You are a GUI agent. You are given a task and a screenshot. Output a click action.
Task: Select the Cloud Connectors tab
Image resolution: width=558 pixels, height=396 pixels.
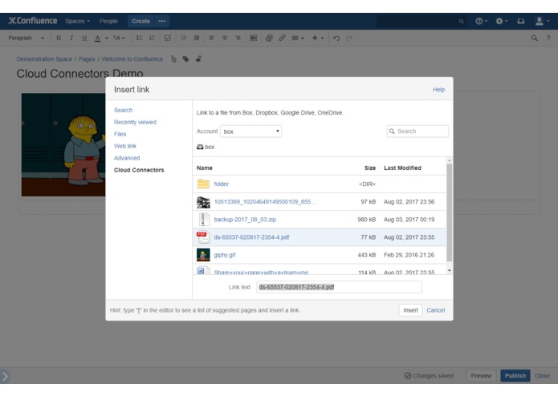(x=139, y=170)
